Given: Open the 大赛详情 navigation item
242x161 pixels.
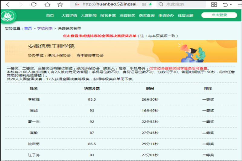Looking at the screenshot, I should click(x=69, y=15).
